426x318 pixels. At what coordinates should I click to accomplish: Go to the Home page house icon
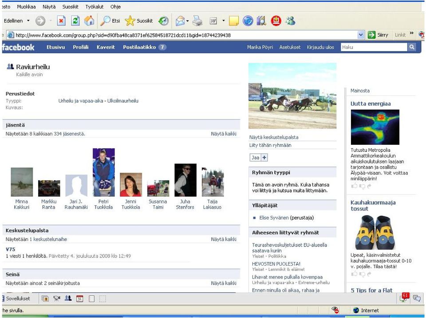pos(89,21)
